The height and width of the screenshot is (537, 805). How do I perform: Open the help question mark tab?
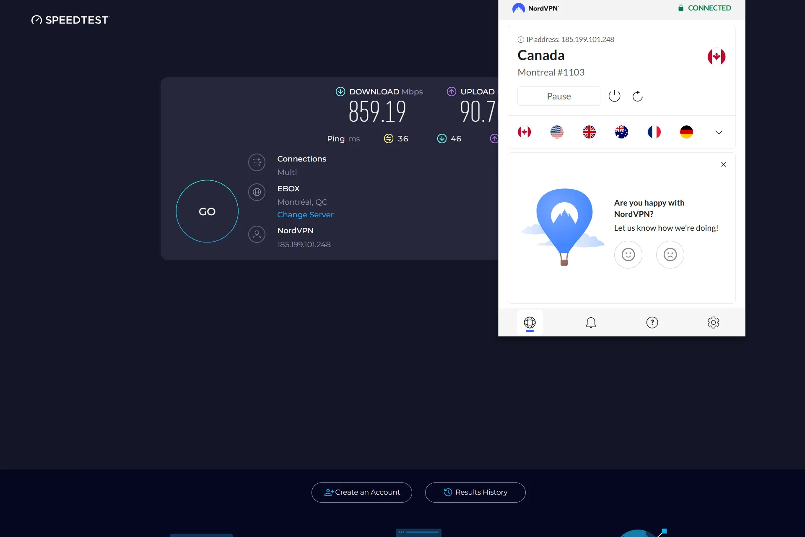click(652, 323)
